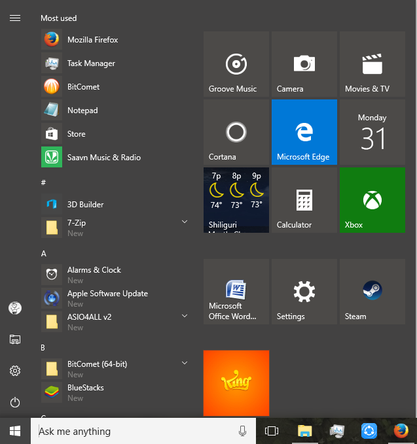Open the Power options button
Image resolution: width=417 pixels, height=444 pixels.
pyautogui.click(x=15, y=402)
